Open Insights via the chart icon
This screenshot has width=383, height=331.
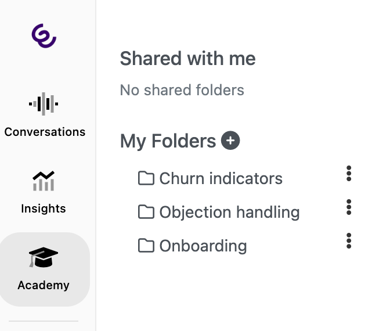pos(44,181)
